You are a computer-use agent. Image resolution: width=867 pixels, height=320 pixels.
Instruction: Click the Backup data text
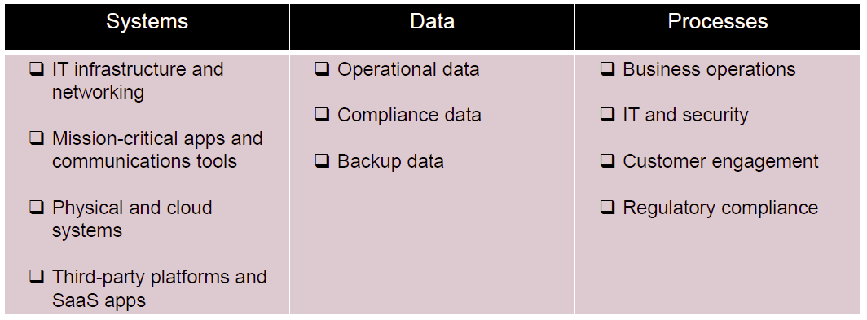pos(390,162)
